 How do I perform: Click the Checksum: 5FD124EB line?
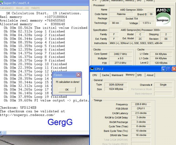click(x=18, y=108)
